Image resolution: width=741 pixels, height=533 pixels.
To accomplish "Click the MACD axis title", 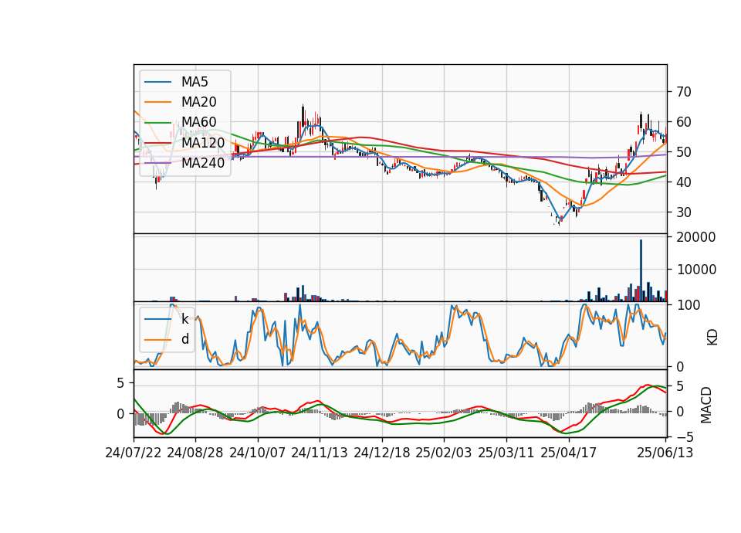I will 706,405.
